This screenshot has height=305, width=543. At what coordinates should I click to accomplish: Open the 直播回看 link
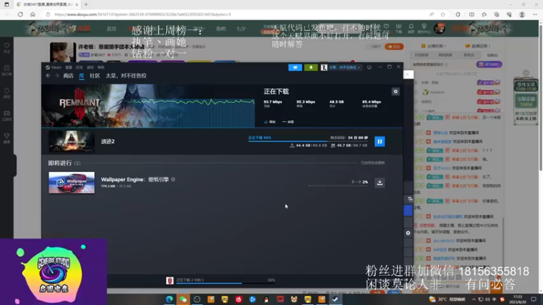click(478, 45)
